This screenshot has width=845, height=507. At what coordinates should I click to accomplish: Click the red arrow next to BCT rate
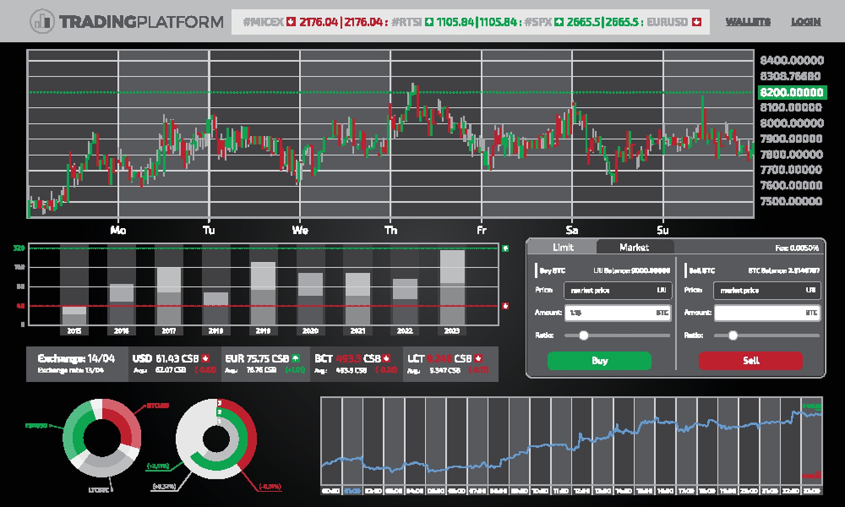(x=387, y=358)
